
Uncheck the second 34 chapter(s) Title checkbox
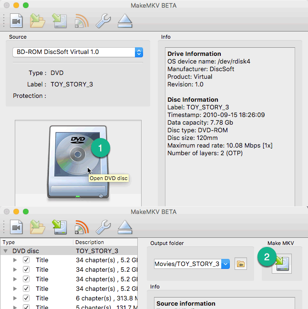tap(26, 269)
